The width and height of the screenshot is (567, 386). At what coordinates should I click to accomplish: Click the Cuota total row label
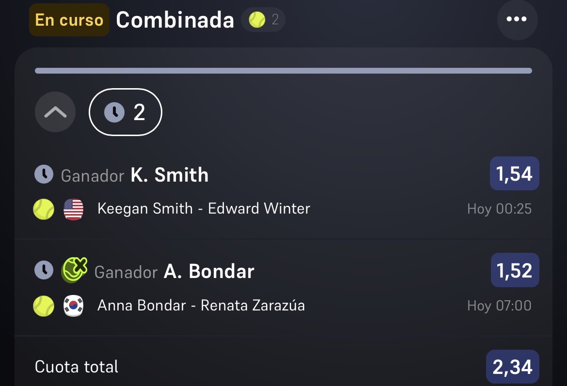(76, 367)
